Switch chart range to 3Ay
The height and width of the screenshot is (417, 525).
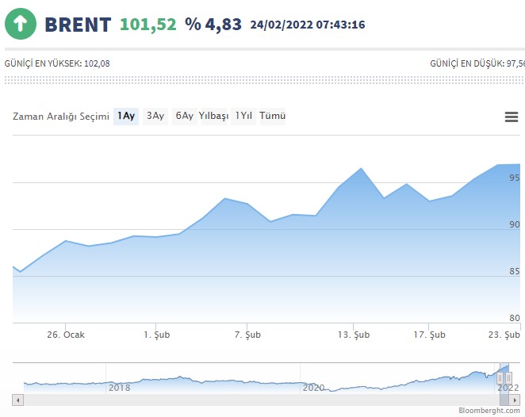[155, 116]
